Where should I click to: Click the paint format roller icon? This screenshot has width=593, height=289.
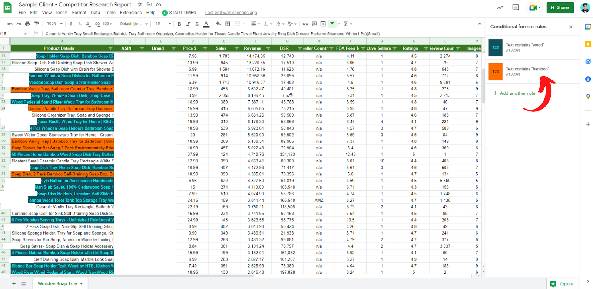[x=36, y=24]
